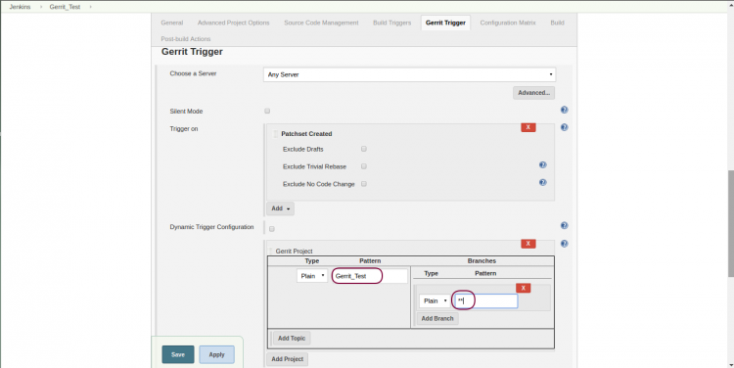Open the branch Type Plain dropdown

click(x=435, y=300)
